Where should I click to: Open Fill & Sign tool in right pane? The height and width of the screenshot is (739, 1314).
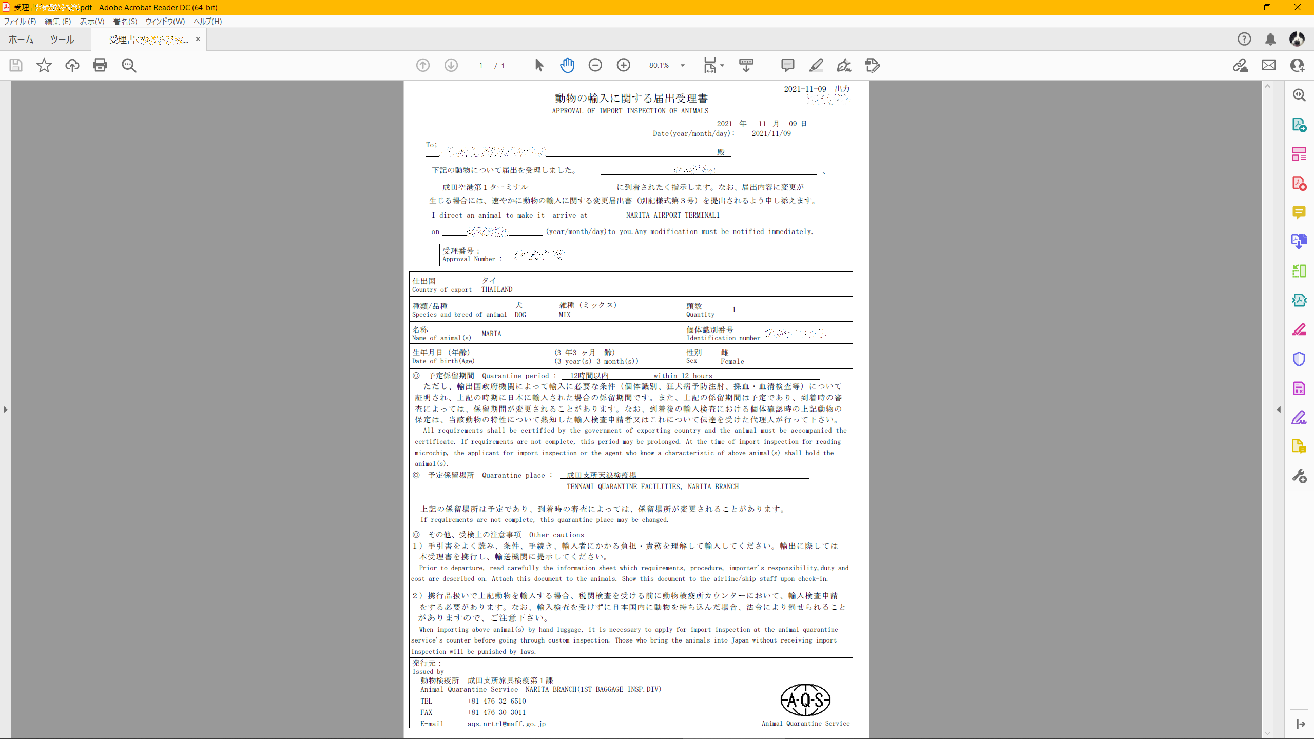coord(1299,418)
